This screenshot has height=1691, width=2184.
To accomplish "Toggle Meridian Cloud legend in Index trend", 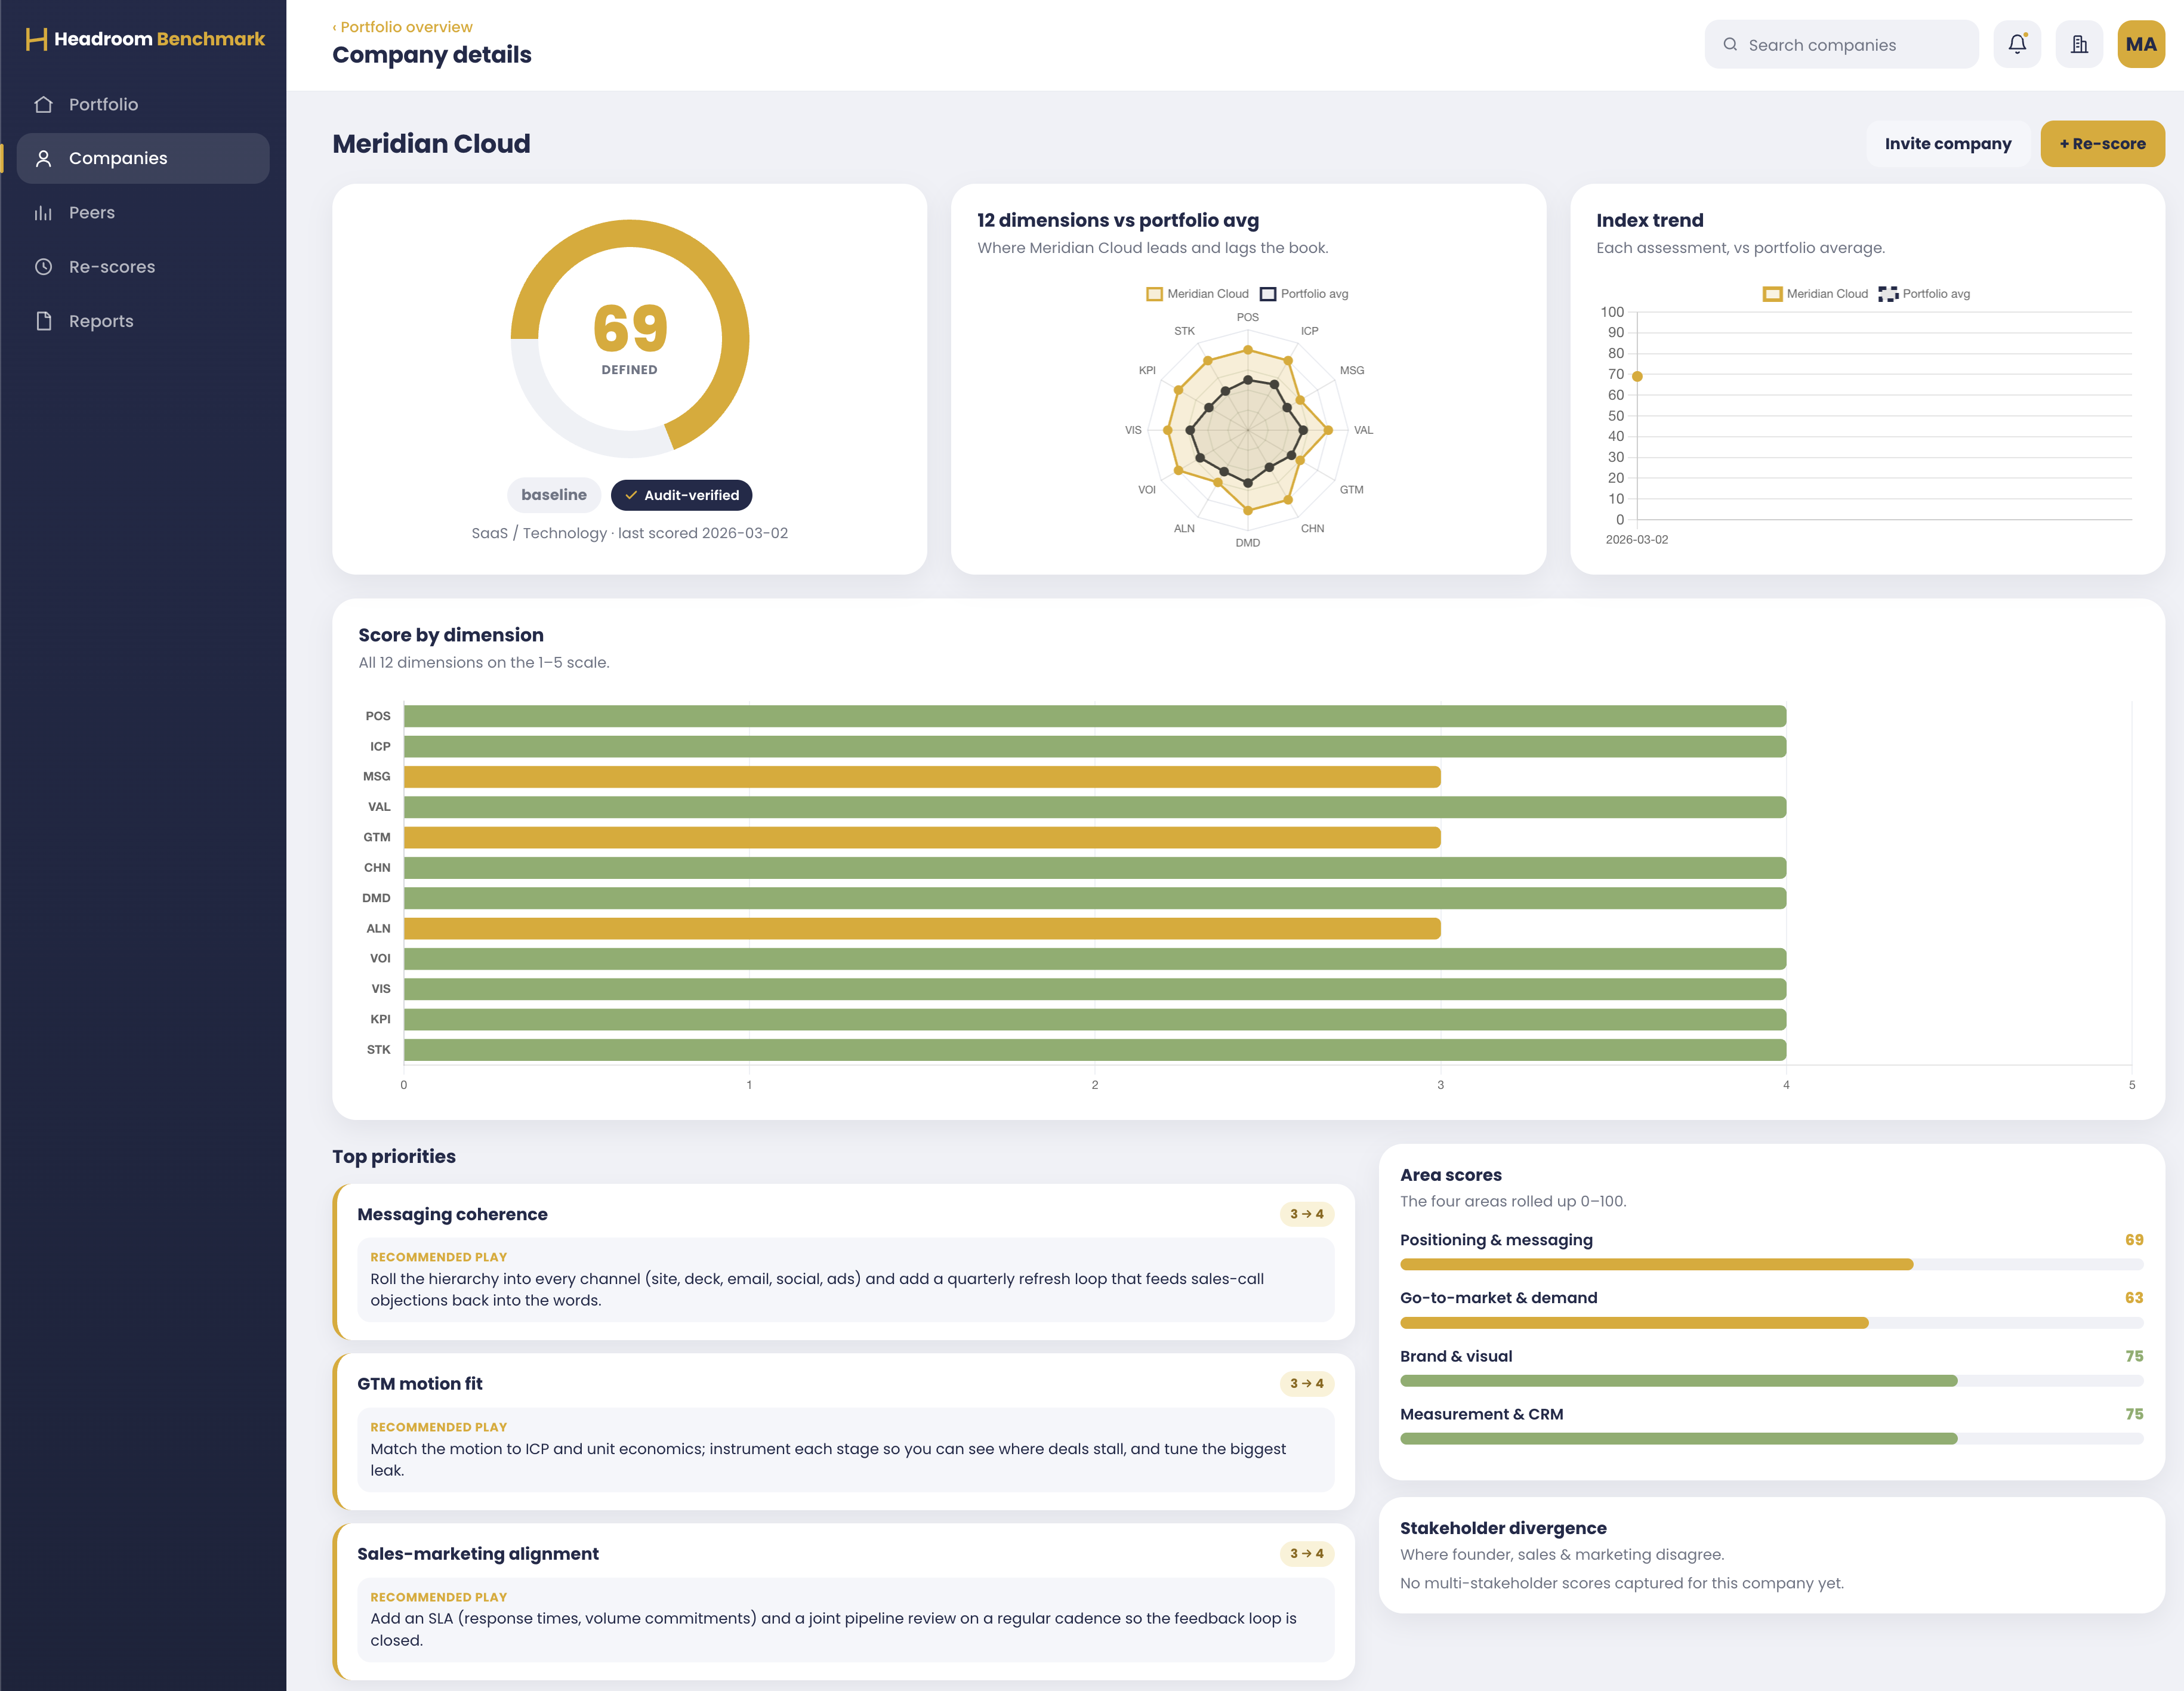I will click(x=1815, y=294).
